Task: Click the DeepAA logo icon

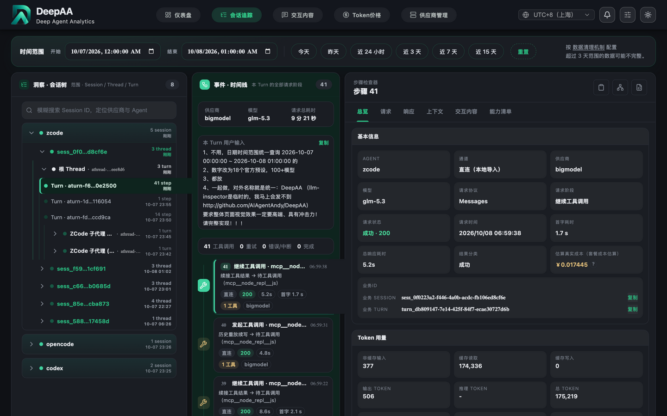Action: [21, 15]
